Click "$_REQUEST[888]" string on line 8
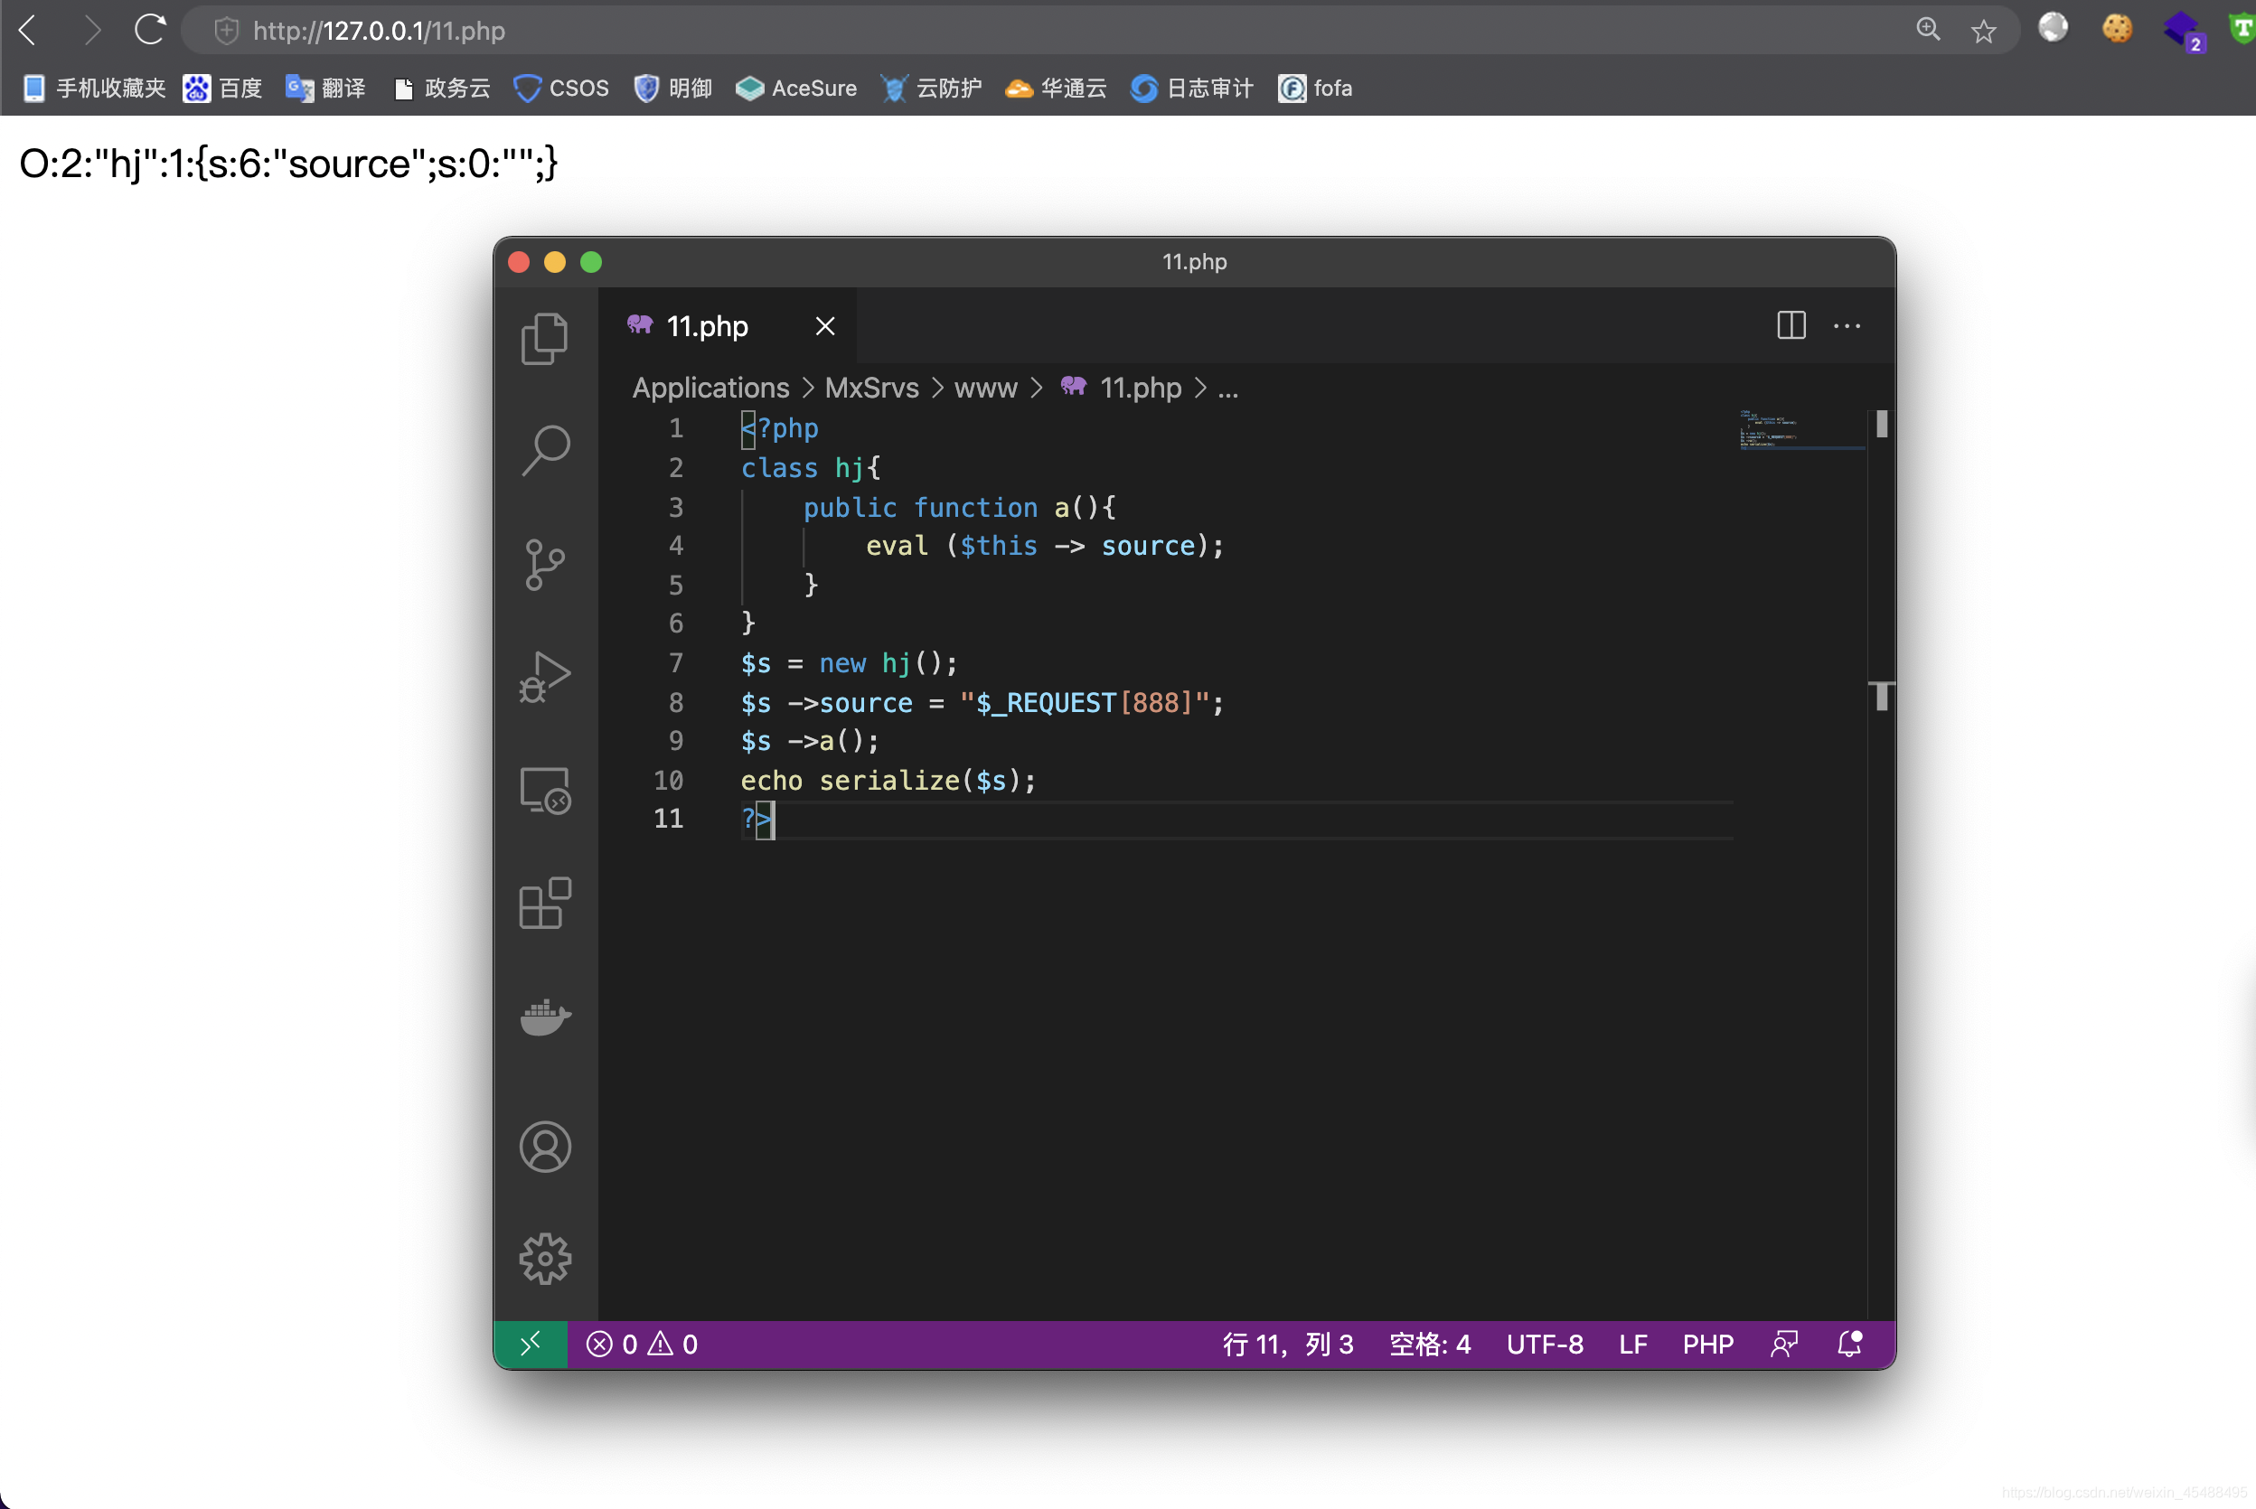 pyautogui.click(x=1085, y=702)
